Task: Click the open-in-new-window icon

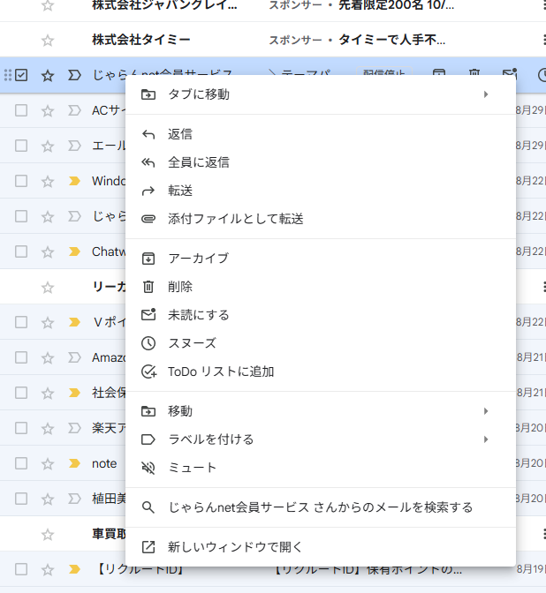Action: [x=148, y=547]
